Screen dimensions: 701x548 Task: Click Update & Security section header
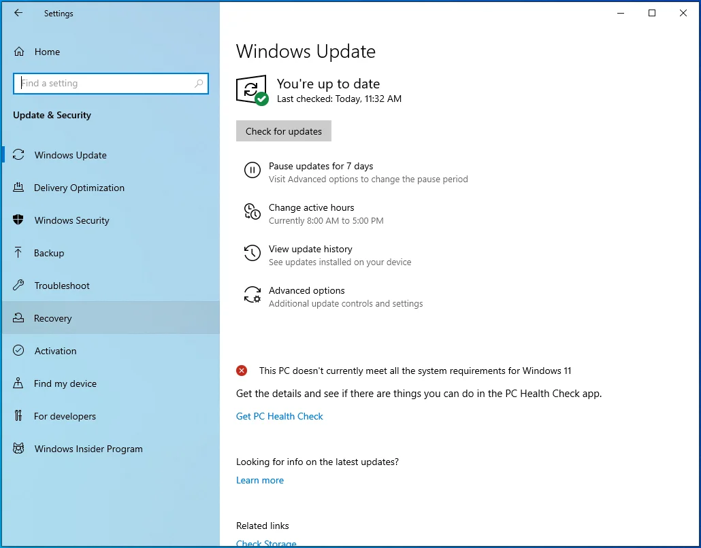click(x=52, y=115)
